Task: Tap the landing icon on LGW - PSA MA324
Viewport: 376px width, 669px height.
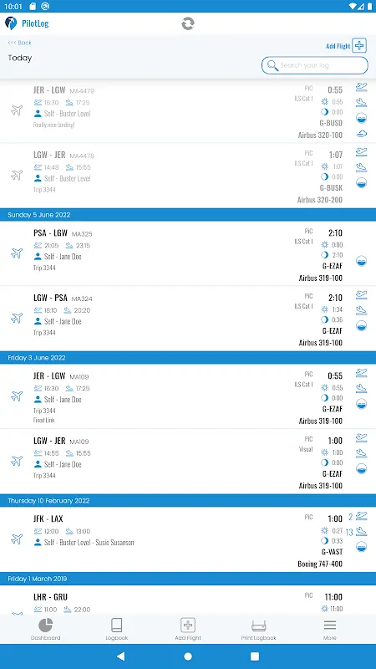Action: [x=362, y=310]
